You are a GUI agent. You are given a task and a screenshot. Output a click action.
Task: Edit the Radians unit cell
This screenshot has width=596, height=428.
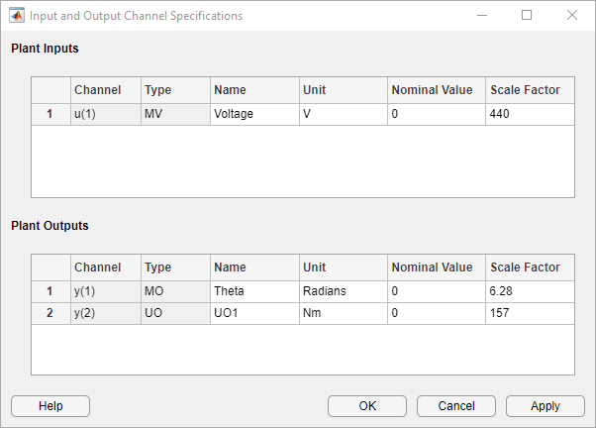(343, 292)
